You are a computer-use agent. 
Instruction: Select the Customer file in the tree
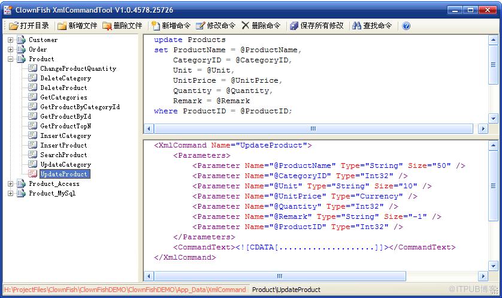point(43,40)
